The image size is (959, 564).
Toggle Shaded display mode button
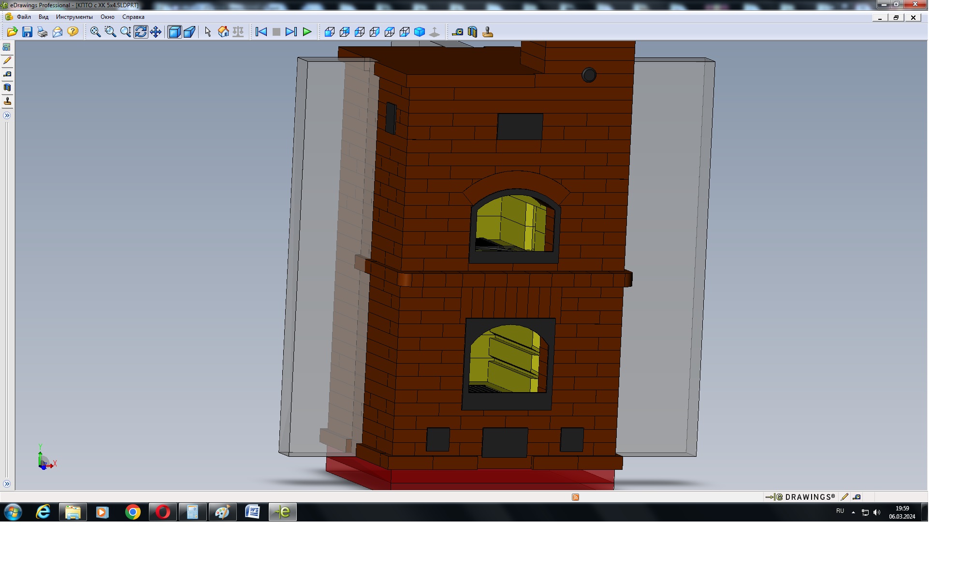pyautogui.click(x=174, y=32)
